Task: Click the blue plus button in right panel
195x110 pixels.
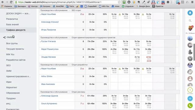Action: [190, 98]
